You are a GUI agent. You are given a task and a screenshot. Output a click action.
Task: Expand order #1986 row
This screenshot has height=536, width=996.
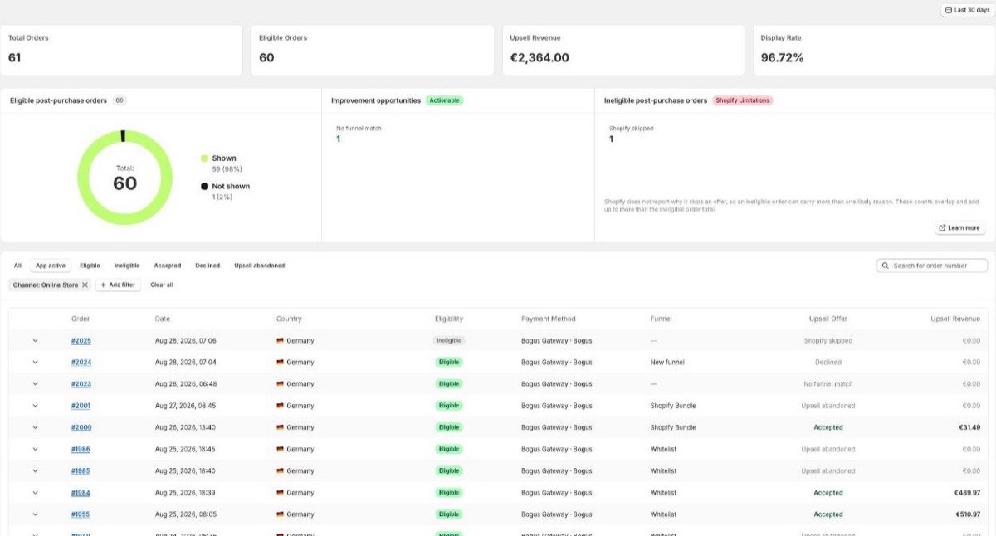tap(35, 449)
